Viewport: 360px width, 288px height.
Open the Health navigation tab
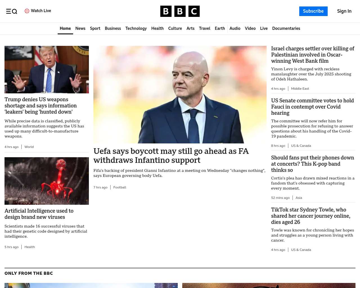pyautogui.click(x=157, y=28)
